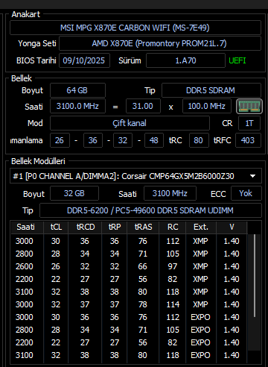Click the 100.0 MHz base clock field

point(207,106)
